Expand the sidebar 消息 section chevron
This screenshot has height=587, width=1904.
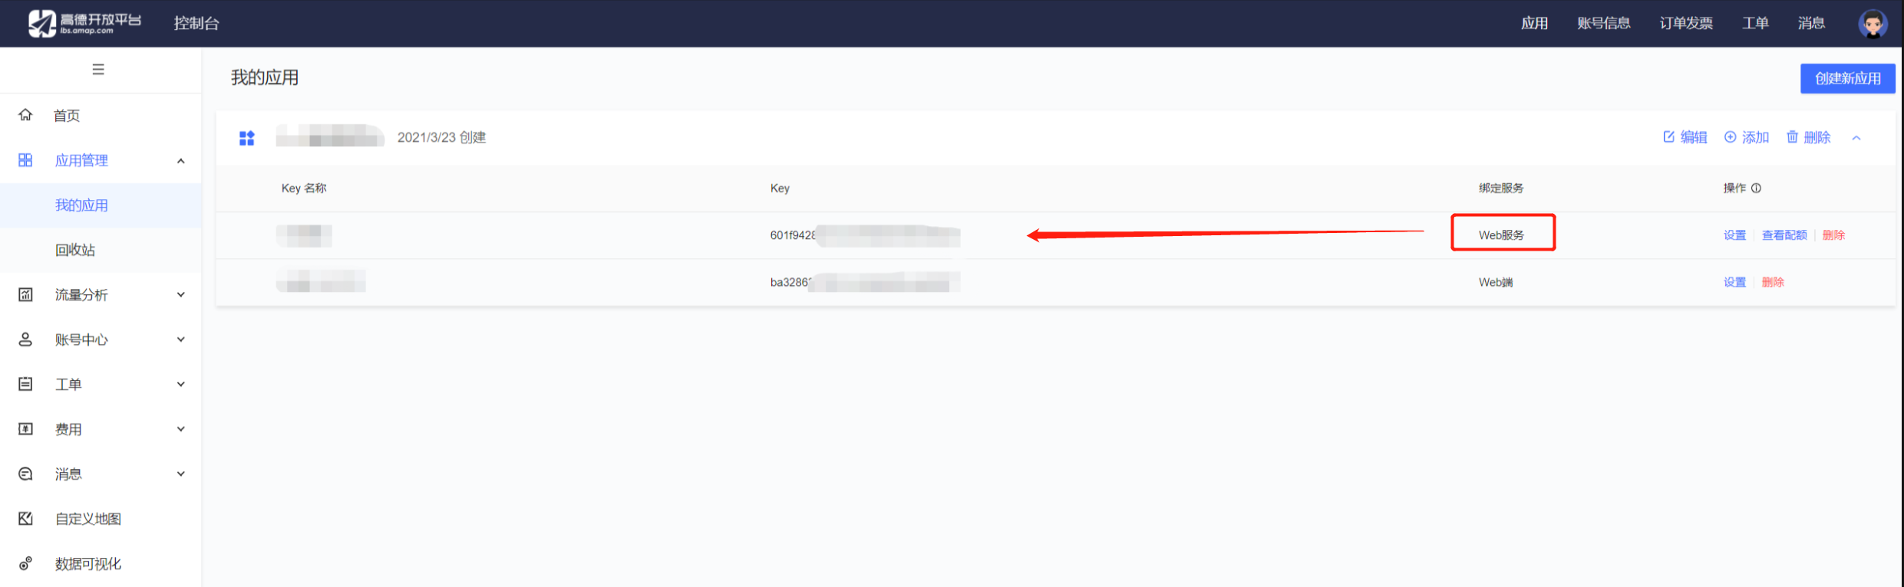(181, 474)
